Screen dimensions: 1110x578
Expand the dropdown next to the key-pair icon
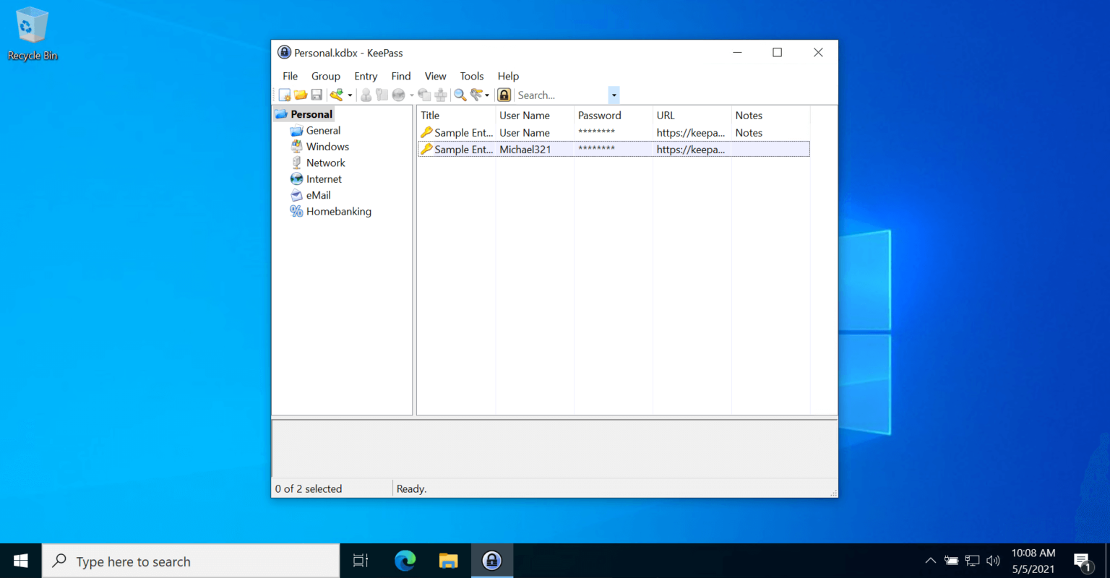tap(487, 95)
